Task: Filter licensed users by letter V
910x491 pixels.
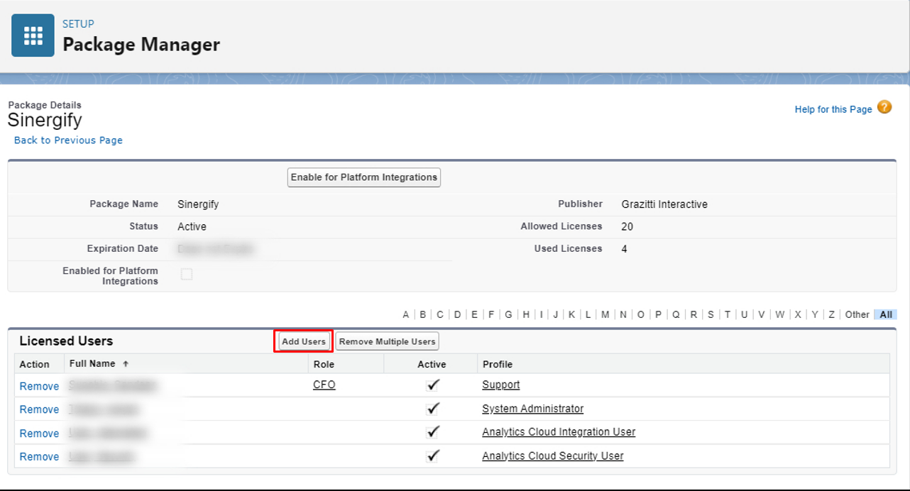Action: coord(762,314)
